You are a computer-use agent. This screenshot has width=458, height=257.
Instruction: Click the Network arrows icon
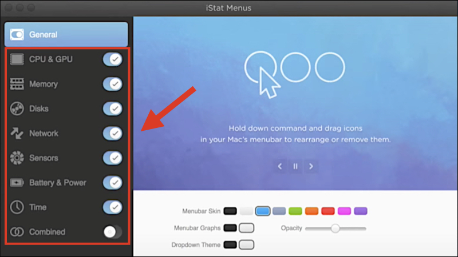point(17,133)
